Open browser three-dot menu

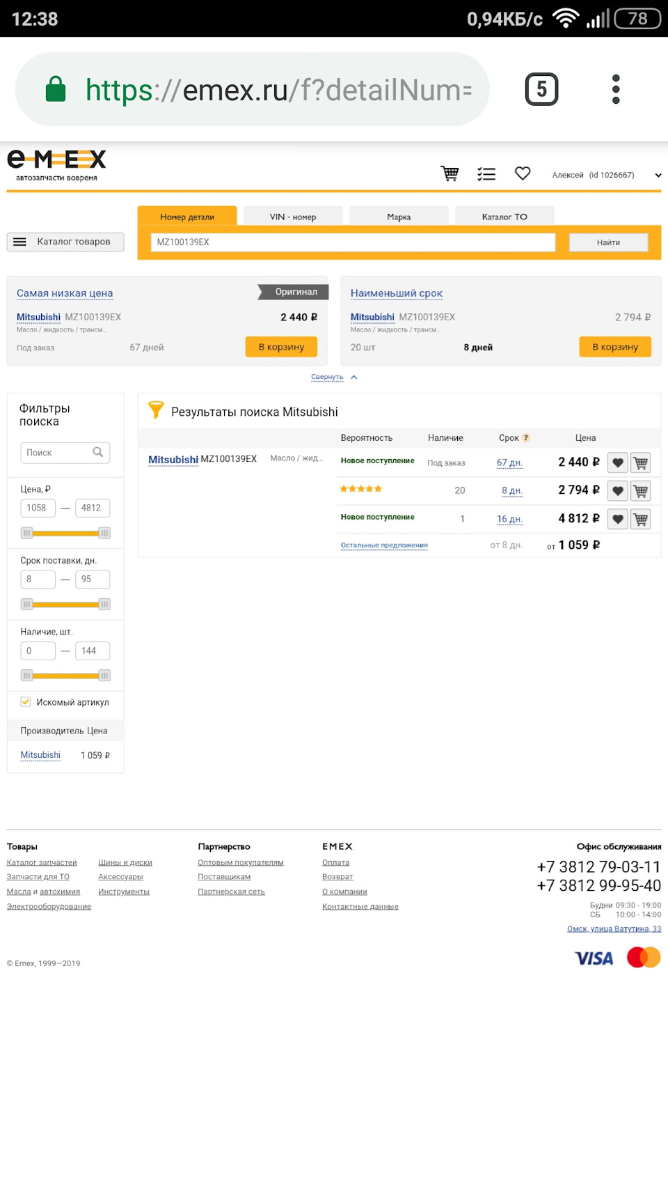click(616, 89)
